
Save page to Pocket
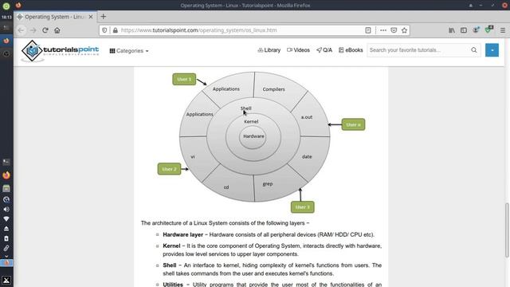coord(394,30)
